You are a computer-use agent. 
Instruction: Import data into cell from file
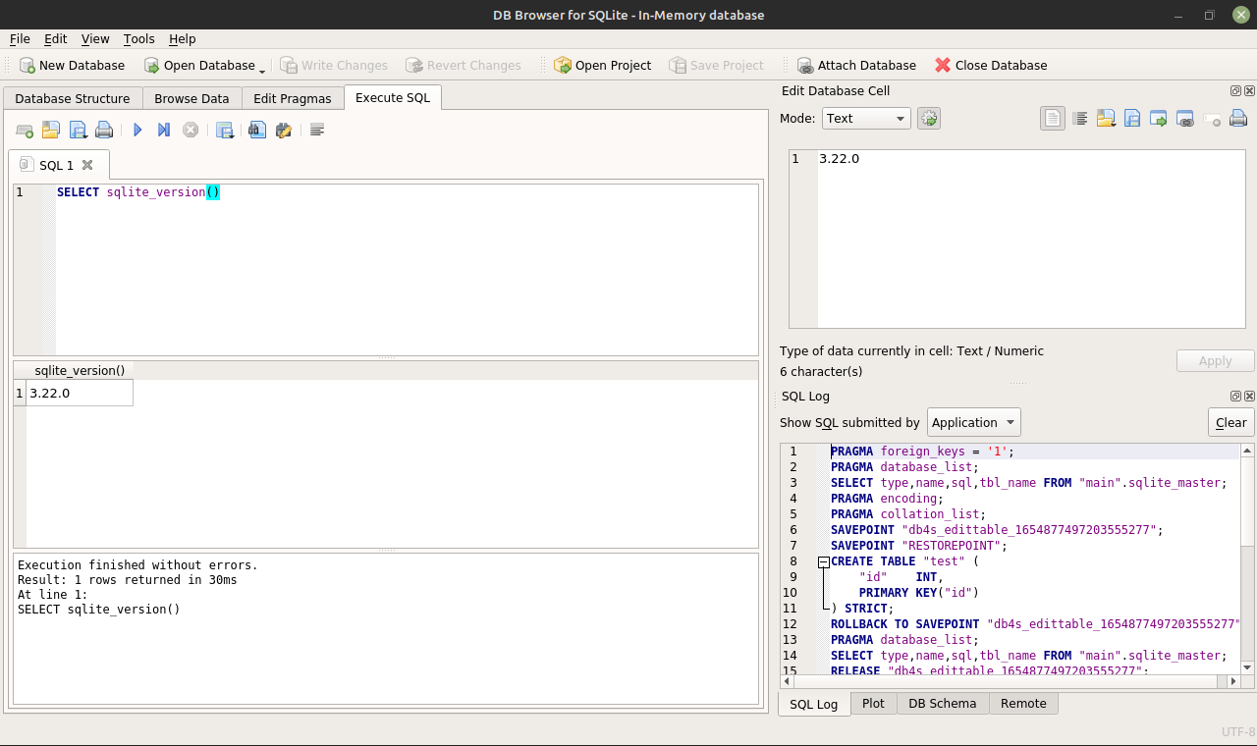(x=1107, y=118)
